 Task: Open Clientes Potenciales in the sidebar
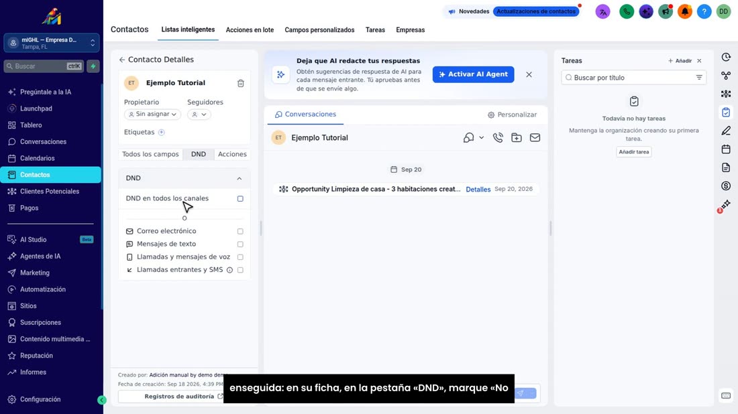tap(50, 192)
